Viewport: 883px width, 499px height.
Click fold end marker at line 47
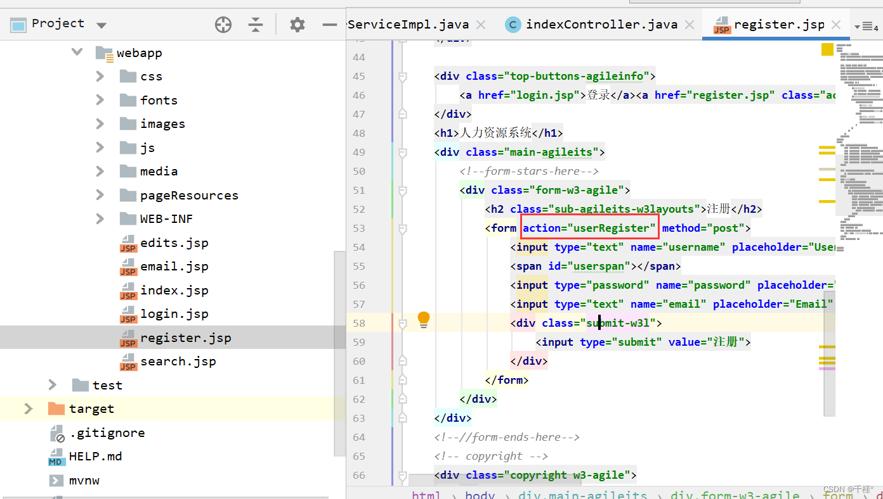point(402,114)
